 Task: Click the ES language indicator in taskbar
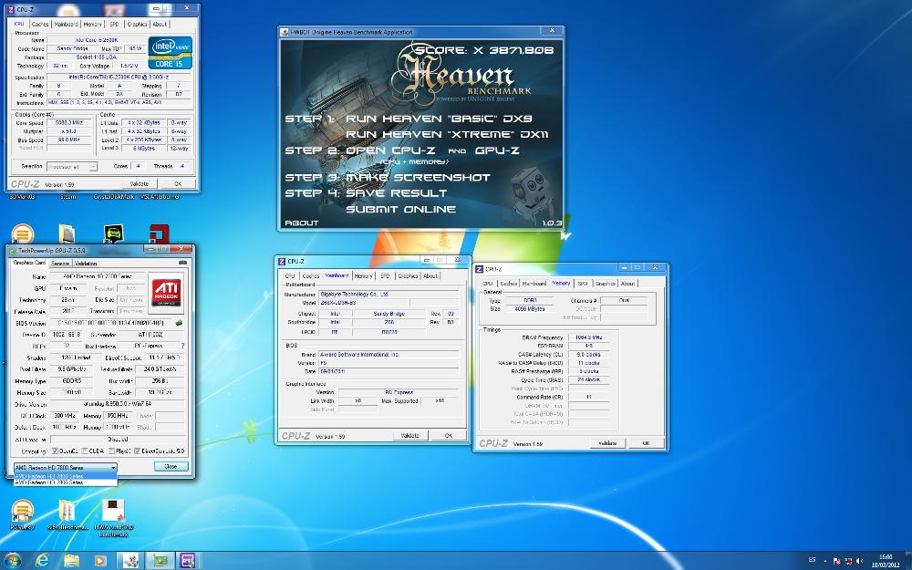click(x=812, y=560)
